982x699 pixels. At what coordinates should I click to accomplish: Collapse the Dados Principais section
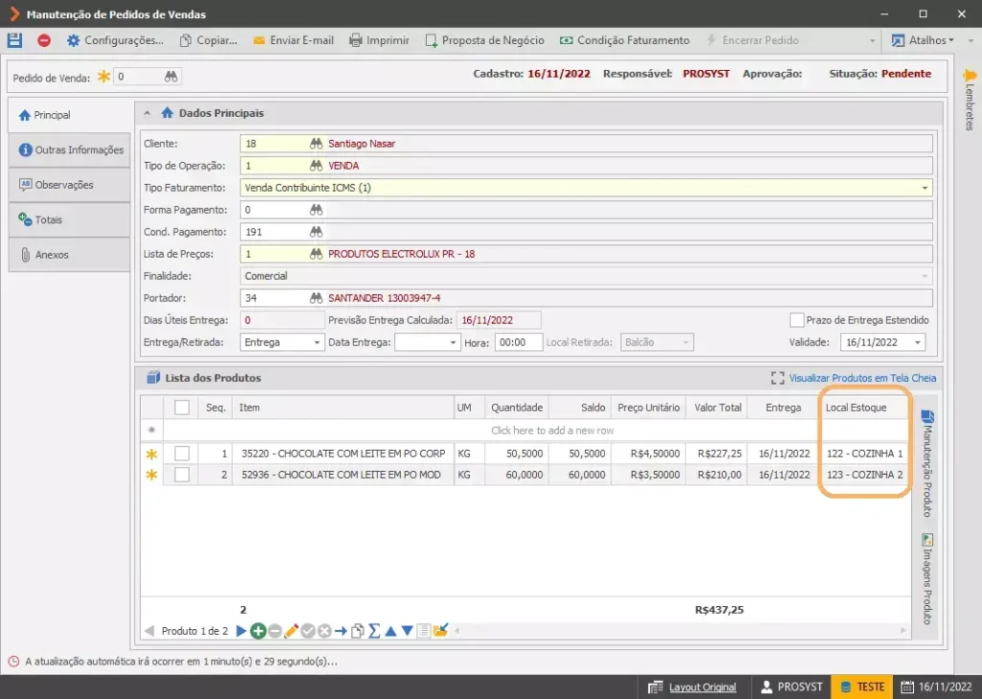pyautogui.click(x=147, y=113)
